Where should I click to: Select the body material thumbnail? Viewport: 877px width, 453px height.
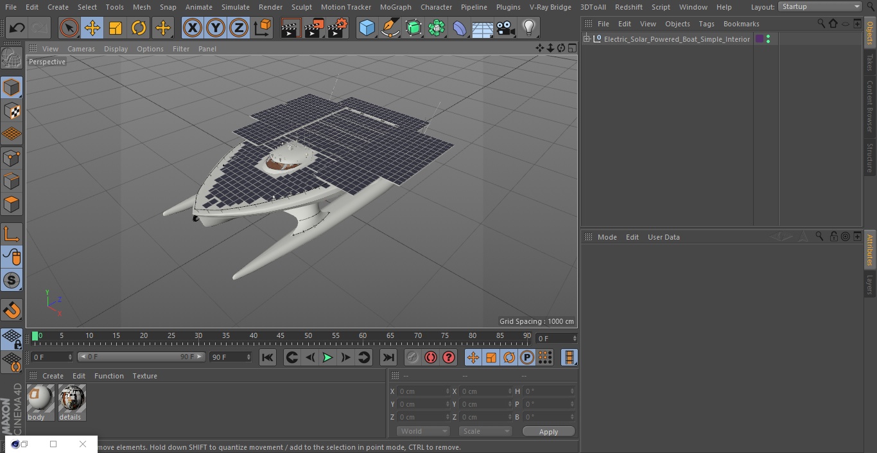[x=40, y=399]
